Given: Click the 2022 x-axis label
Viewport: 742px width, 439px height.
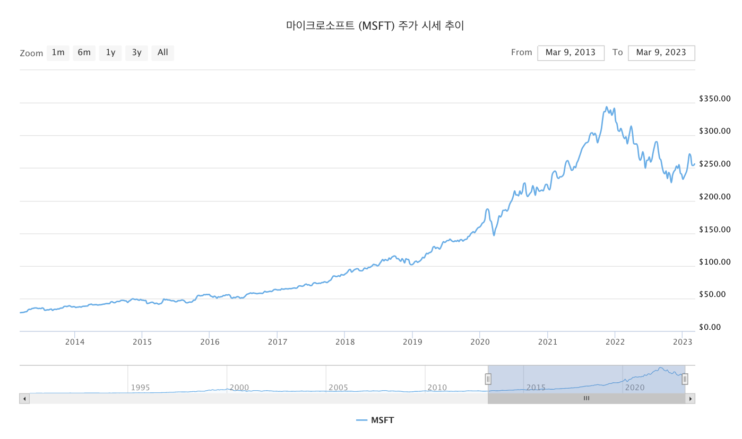Looking at the screenshot, I should 615,342.
